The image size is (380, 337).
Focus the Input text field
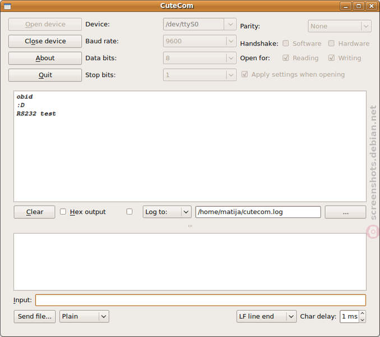[201, 300]
